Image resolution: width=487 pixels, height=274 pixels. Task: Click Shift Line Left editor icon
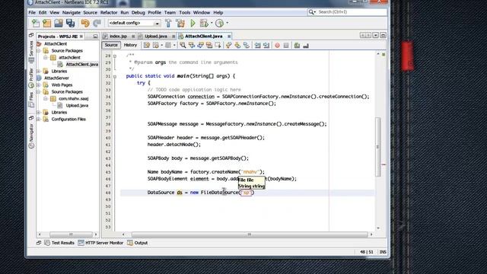click(257, 46)
